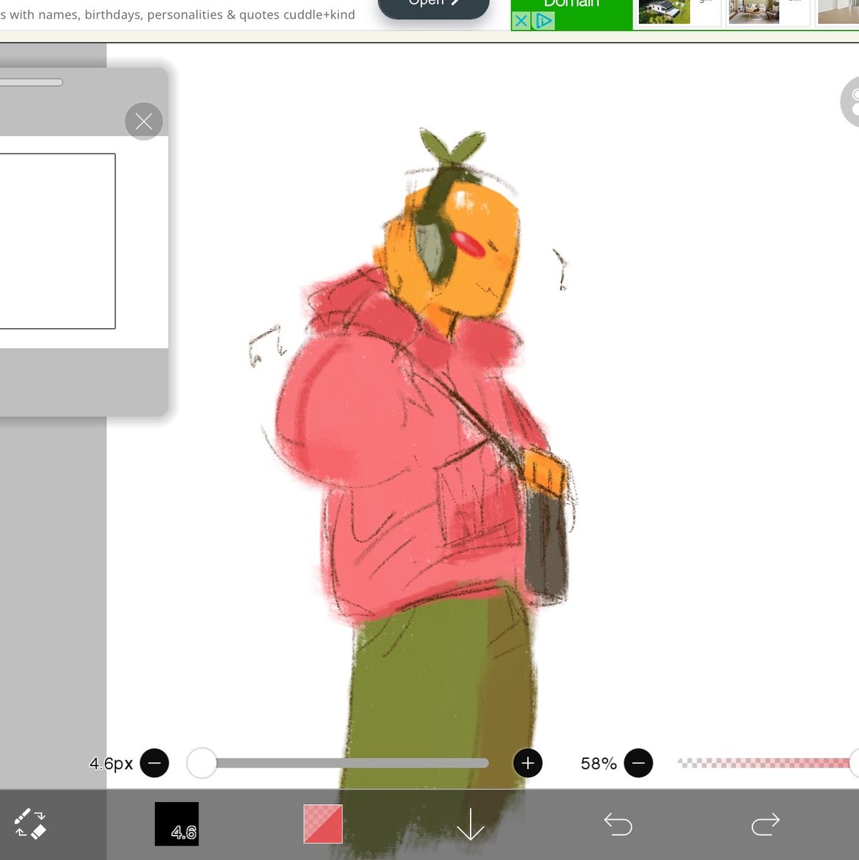Click the checkered opacity slider bar

pos(765,763)
